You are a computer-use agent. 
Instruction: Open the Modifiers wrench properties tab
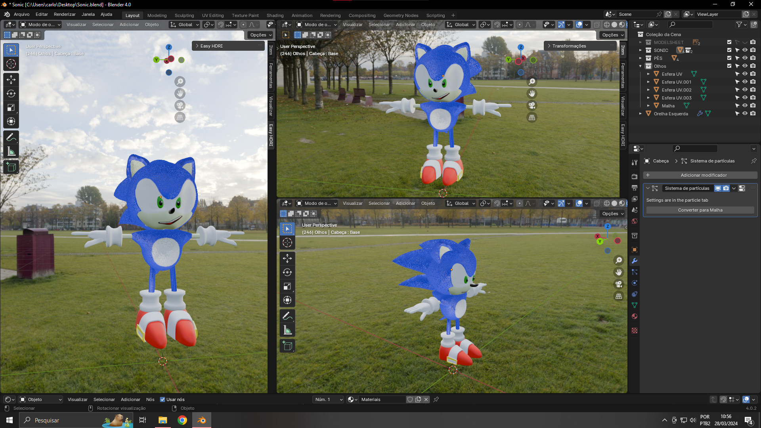coord(635,261)
